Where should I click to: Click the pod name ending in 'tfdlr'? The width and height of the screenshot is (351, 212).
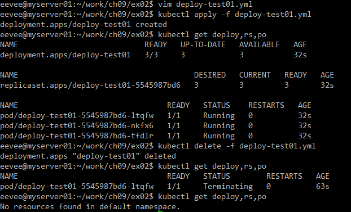[x=77, y=136]
